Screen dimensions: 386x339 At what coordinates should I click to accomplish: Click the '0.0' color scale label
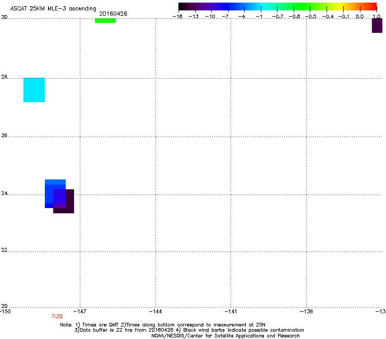360,17
